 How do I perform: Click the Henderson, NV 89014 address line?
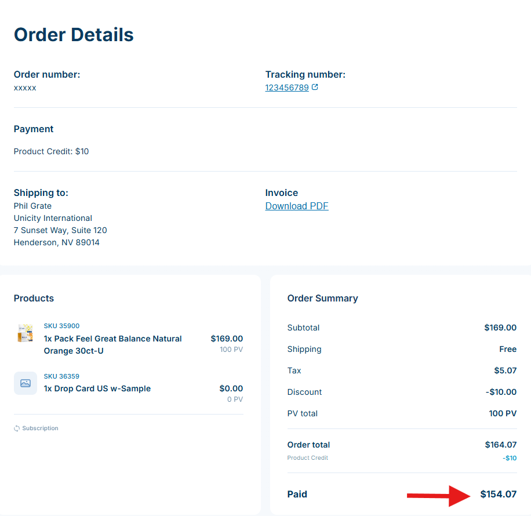pyautogui.click(x=57, y=242)
